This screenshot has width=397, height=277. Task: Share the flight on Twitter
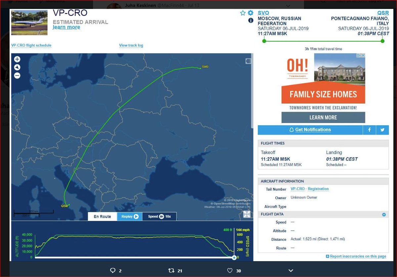[x=382, y=130]
